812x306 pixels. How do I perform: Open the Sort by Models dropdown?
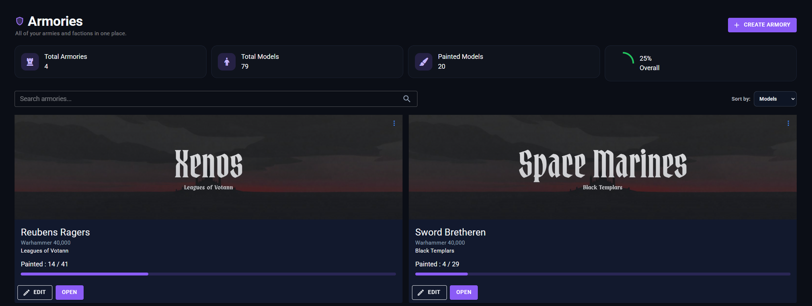(x=775, y=99)
